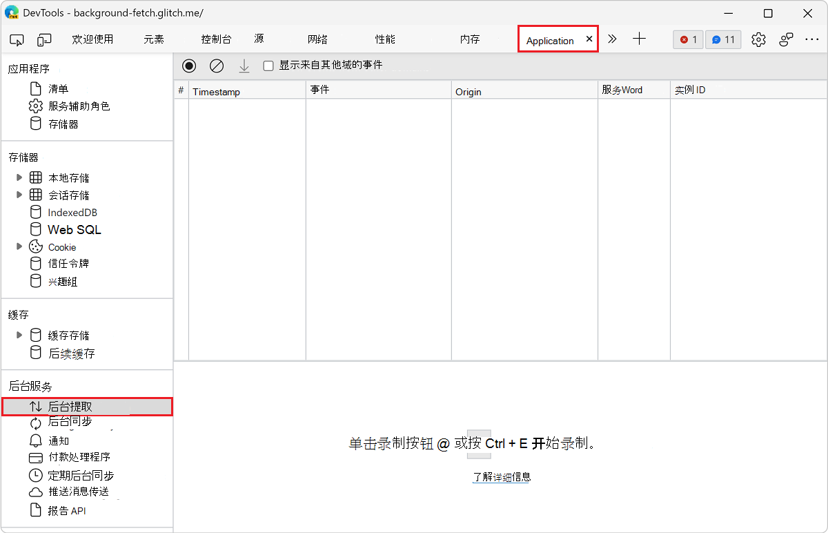Click the 实例 ID column header
The width and height of the screenshot is (828, 533).
click(749, 90)
